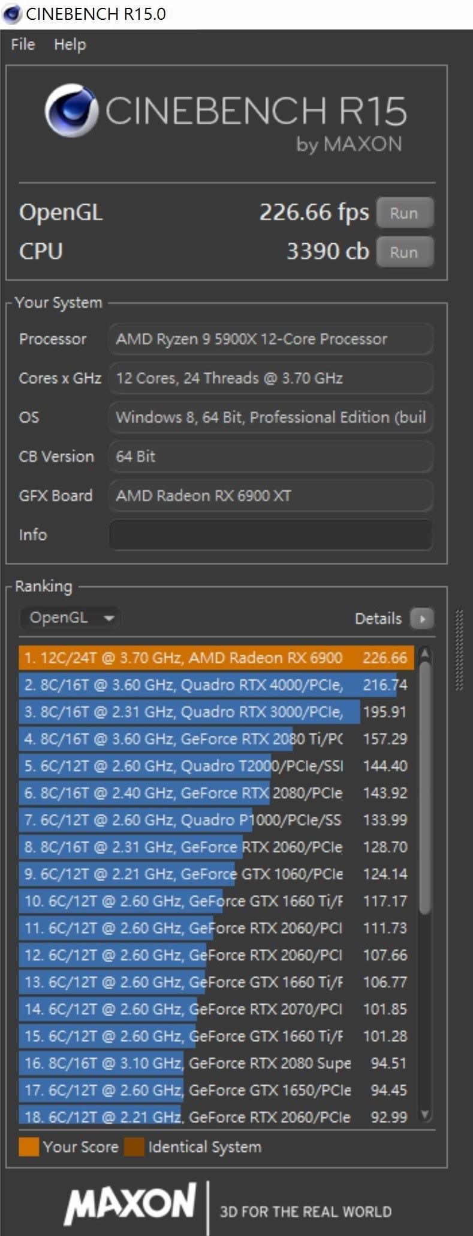This screenshot has height=1236, width=473.
Task: Click the MAXON logo at the bottom
Action: [130, 1204]
